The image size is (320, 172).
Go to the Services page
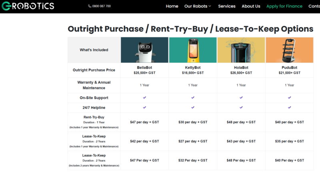coord(227,6)
